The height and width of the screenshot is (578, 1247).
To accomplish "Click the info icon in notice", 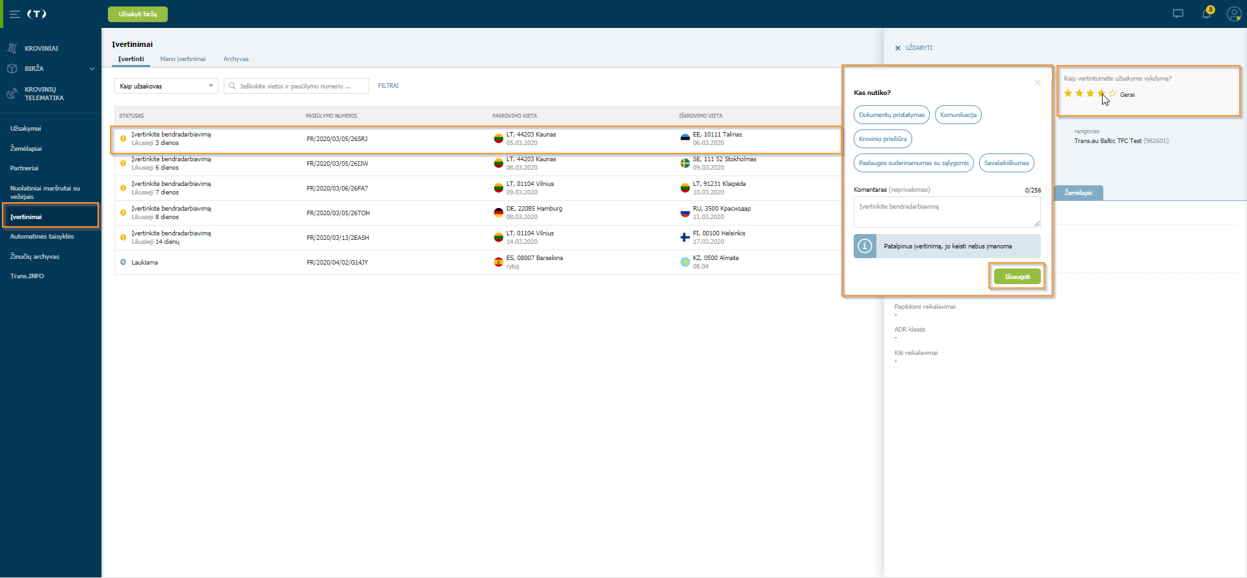I will point(865,246).
